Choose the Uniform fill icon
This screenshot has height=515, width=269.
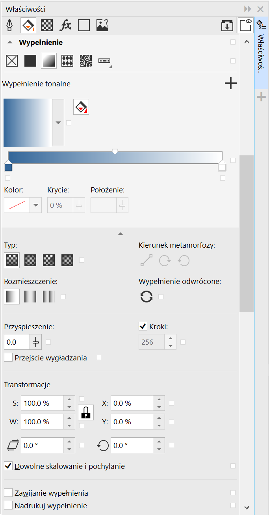point(30,61)
